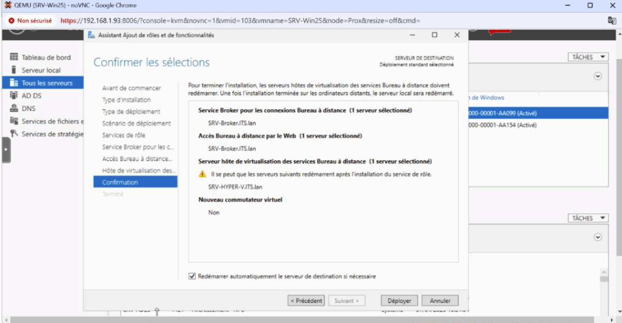Click the Non value under commutateur virtuel
This screenshot has width=622, height=323.
tap(214, 212)
